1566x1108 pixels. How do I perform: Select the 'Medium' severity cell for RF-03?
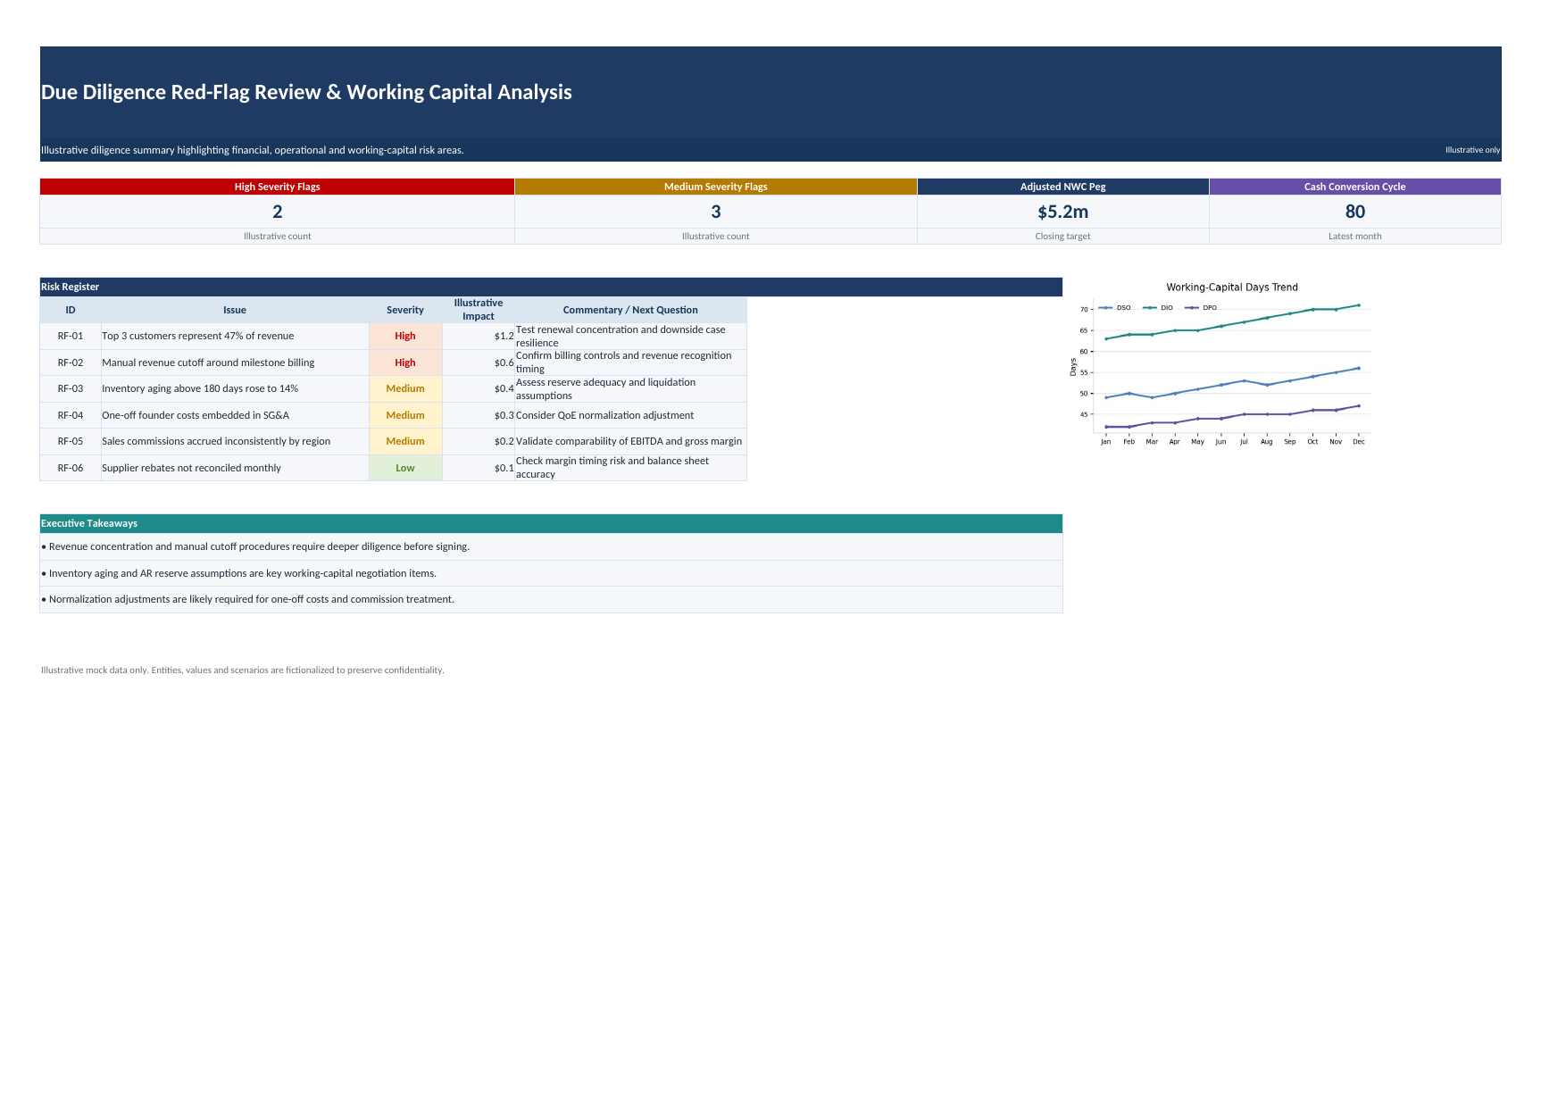(405, 388)
